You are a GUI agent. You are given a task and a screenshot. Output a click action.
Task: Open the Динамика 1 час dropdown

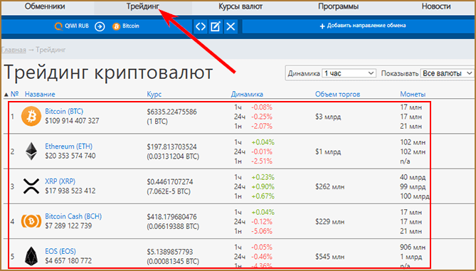[349, 73]
